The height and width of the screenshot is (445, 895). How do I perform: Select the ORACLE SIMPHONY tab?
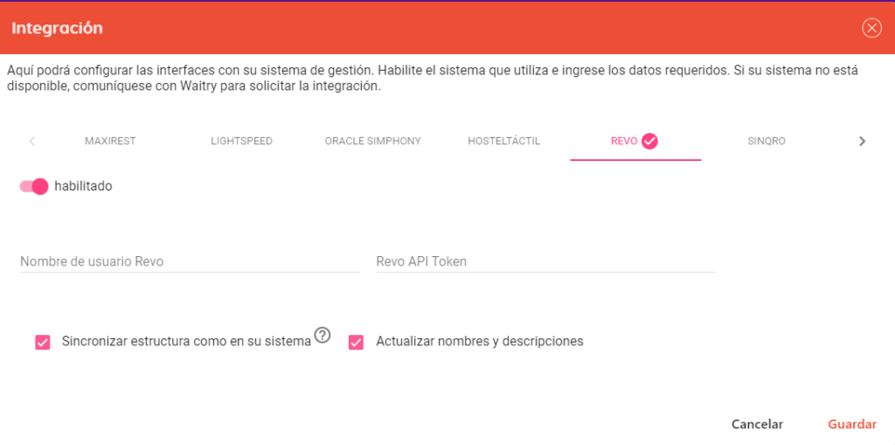372,141
